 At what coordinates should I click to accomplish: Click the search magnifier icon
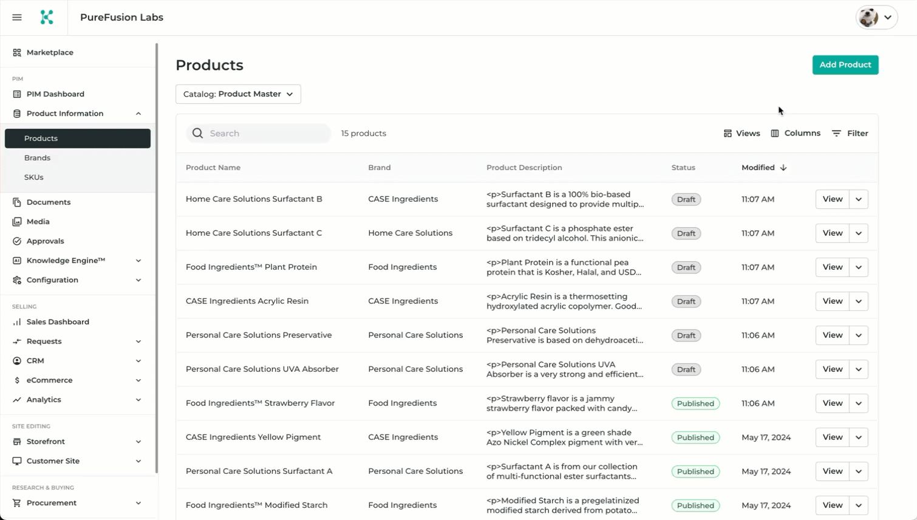[197, 133]
